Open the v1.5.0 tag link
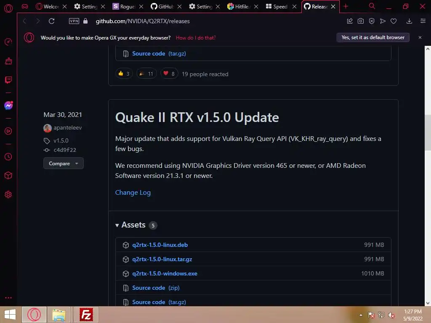This screenshot has height=323, width=431. (x=61, y=140)
